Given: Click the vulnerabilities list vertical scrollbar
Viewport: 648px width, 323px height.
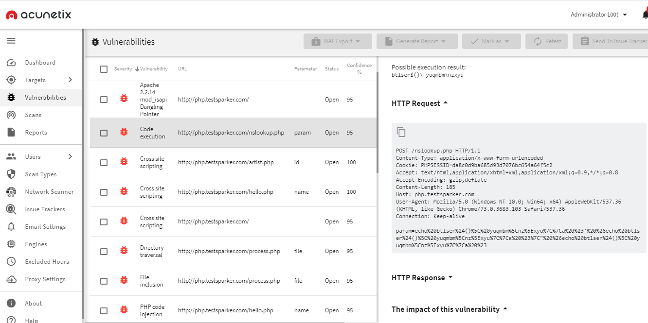Looking at the screenshot, I should pyautogui.click(x=378, y=121).
